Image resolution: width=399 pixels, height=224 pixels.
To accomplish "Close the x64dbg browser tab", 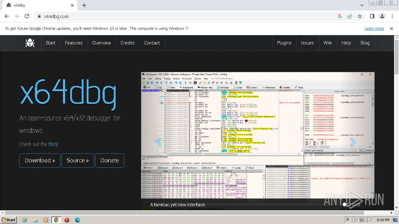I will pos(72,5).
